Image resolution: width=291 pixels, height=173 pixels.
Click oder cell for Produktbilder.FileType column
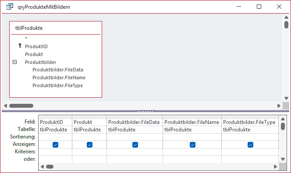[x=250, y=159]
